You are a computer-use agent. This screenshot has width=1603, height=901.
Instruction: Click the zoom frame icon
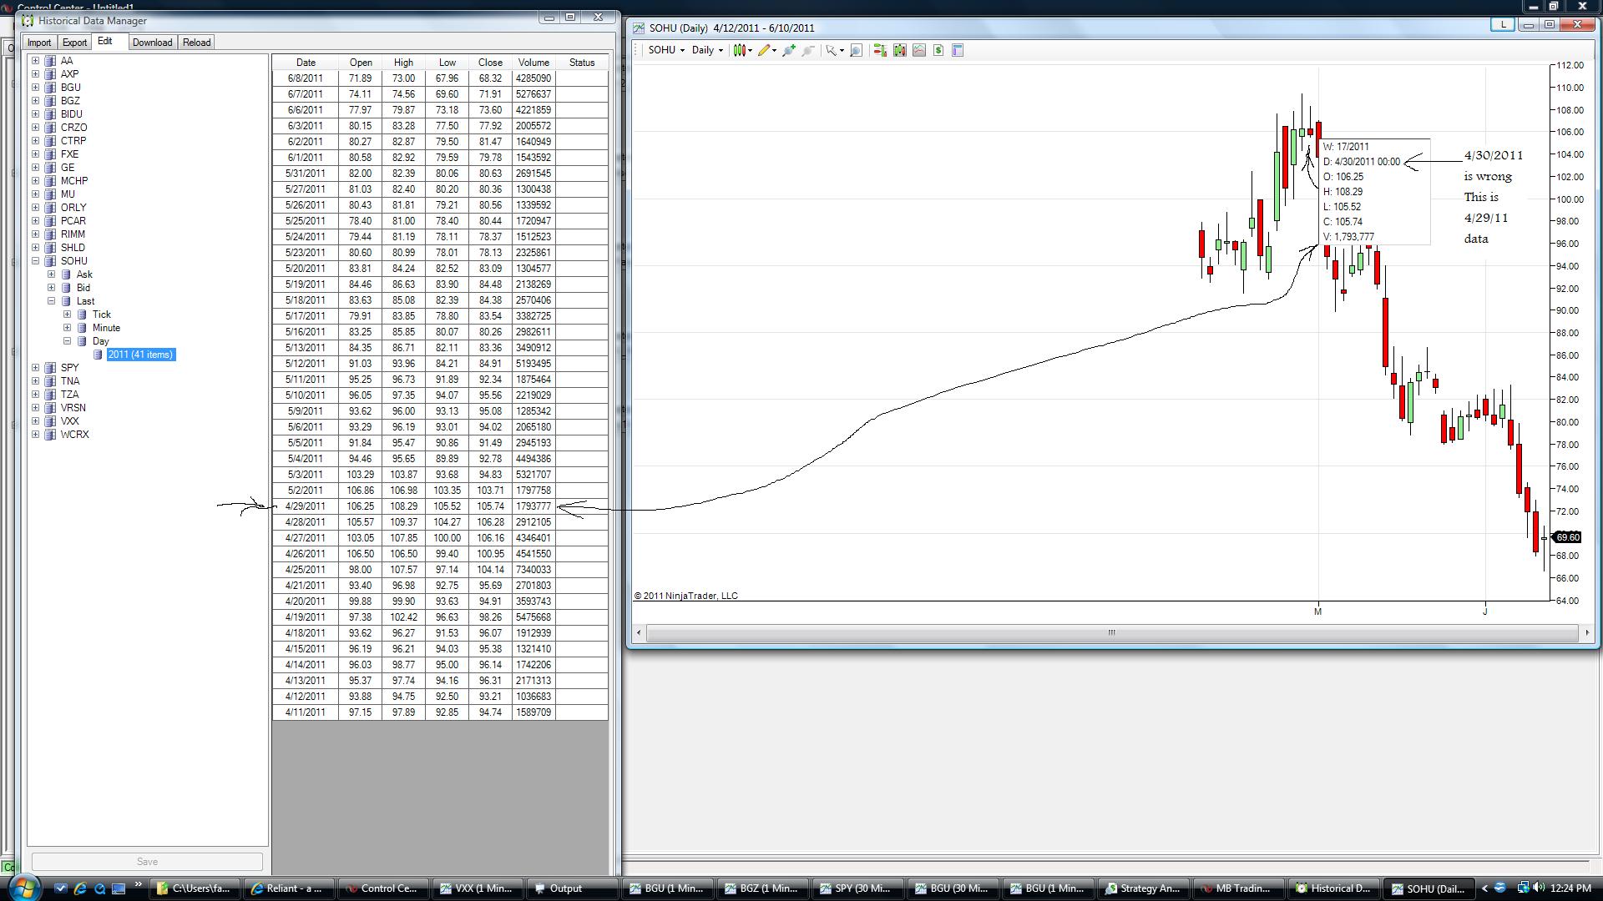(x=856, y=50)
